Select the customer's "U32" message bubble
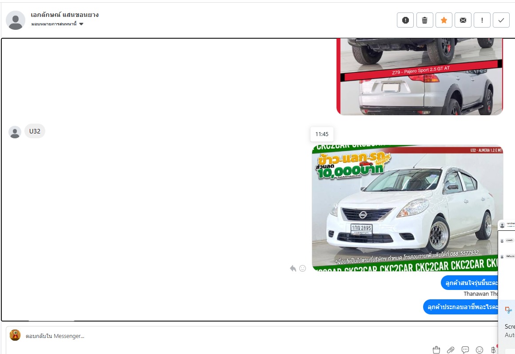Image resolution: width=515 pixels, height=354 pixels. click(x=35, y=131)
